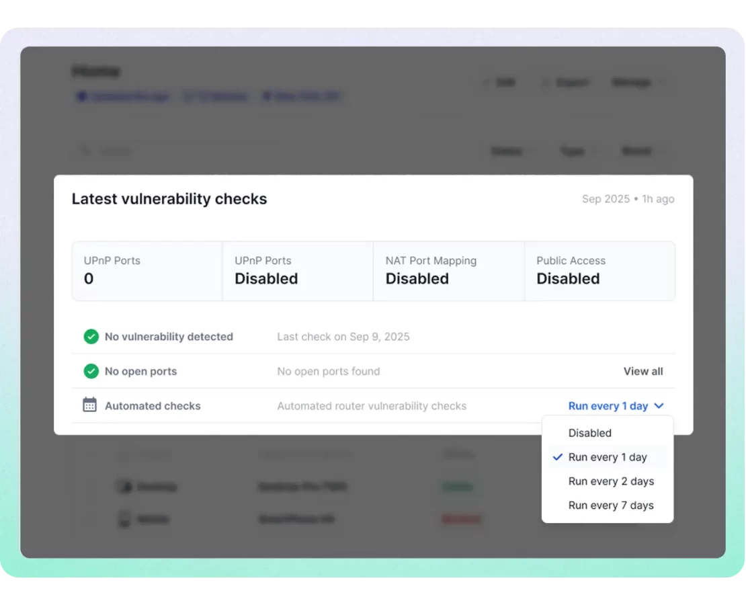Click the green check beside No vulnerability detected
This screenshot has height=605, width=746.
91,337
